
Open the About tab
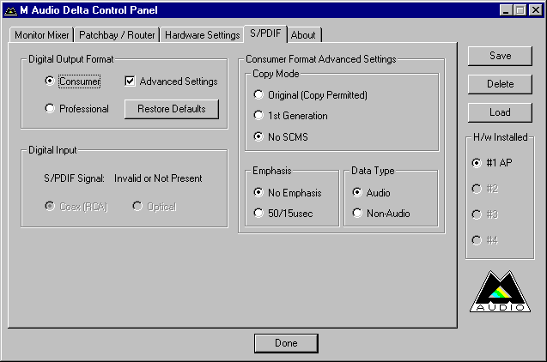pos(303,35)
